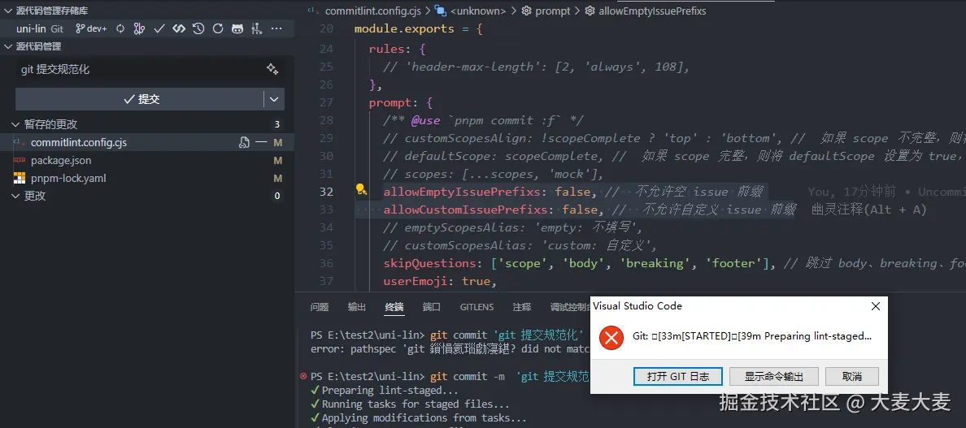
Task: Collapse the 更改 group
Action: pyautogui.click(x=15, y=197)
